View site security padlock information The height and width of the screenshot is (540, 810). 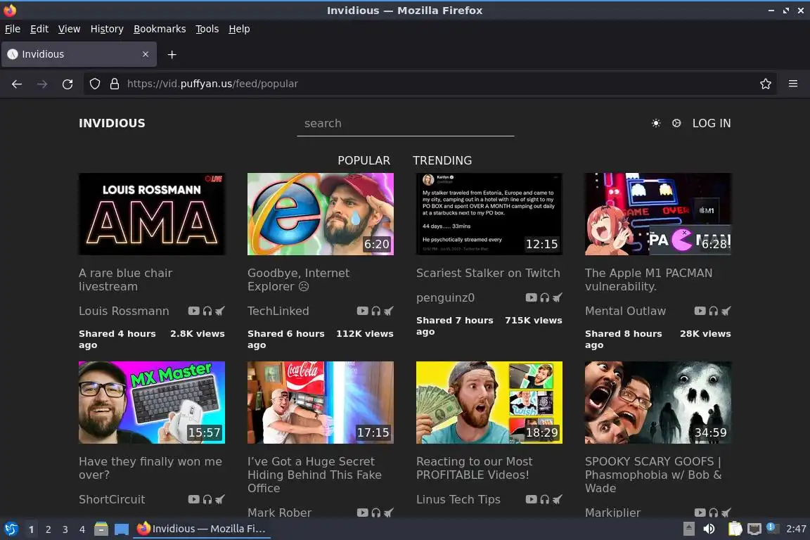click(x=115, y=84)
